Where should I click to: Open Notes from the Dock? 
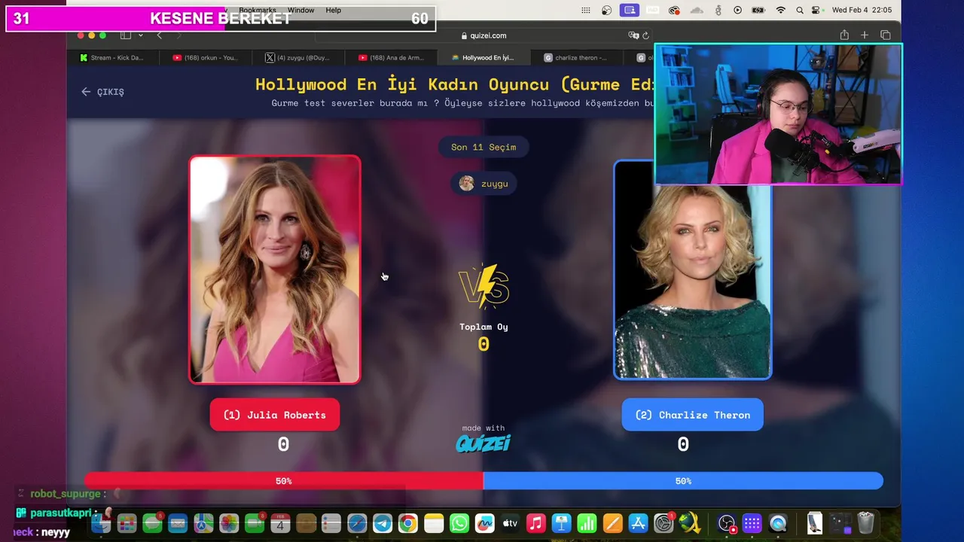coord(433,523)
